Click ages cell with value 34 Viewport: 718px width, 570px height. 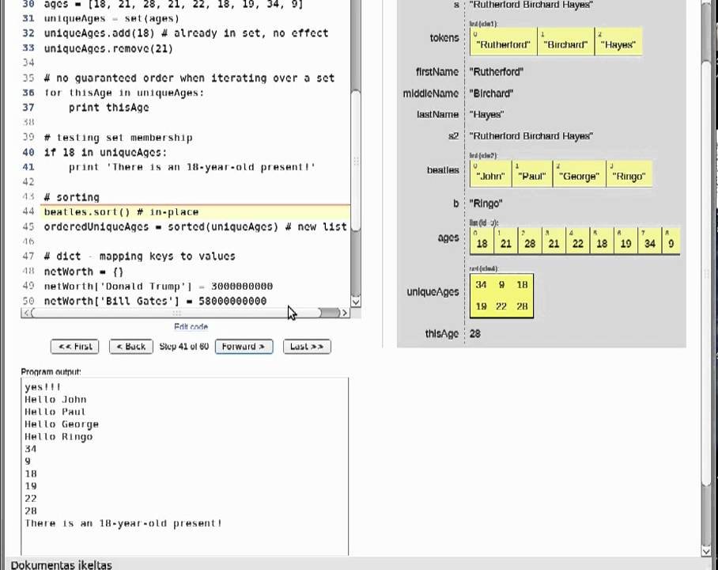click(x=650, y=241)
